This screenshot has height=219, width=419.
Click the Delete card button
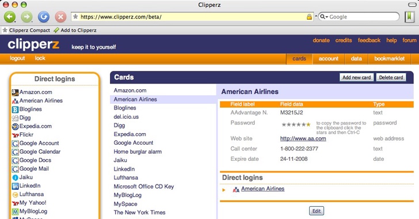[x=391, y=77]
